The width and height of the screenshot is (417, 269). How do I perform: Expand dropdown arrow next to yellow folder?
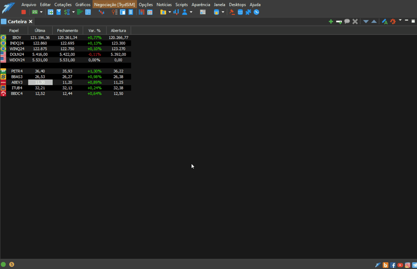(x=170, y=12)
